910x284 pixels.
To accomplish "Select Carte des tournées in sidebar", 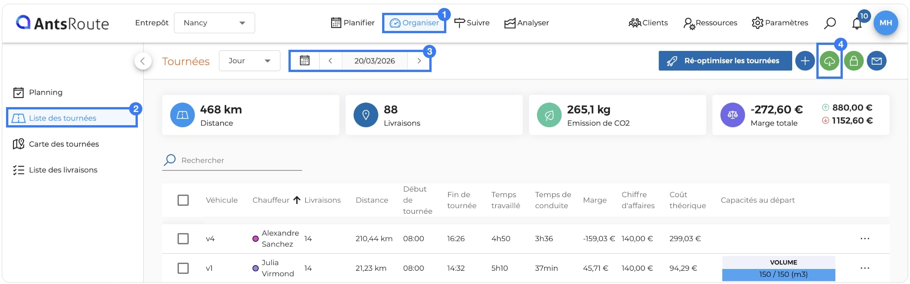I will pos(56,144).
